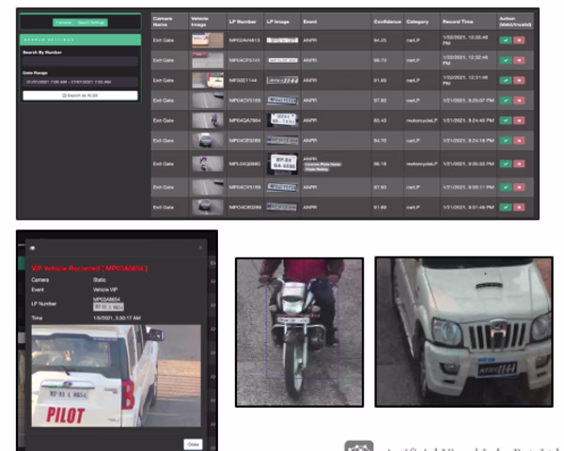Click green check for the 9:05:11 PM record

[506, 187]
